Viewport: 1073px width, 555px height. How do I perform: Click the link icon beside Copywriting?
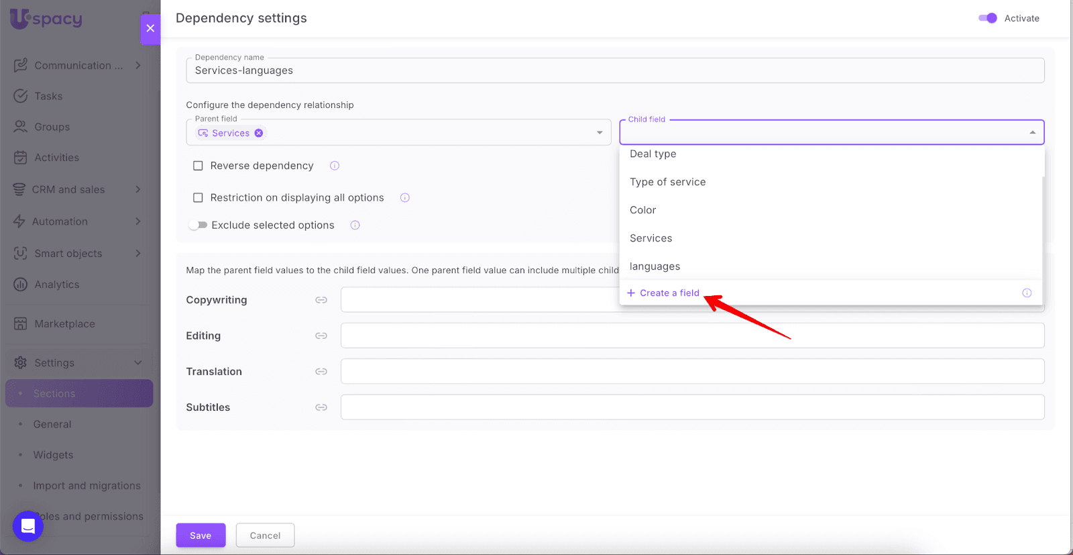[321, 300]
